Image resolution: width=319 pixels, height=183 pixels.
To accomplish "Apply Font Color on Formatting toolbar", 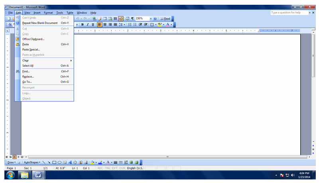I will 167,25.
